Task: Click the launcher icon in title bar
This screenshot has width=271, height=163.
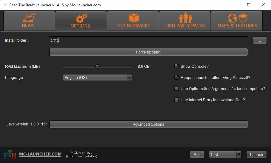Action: point(5,5)
